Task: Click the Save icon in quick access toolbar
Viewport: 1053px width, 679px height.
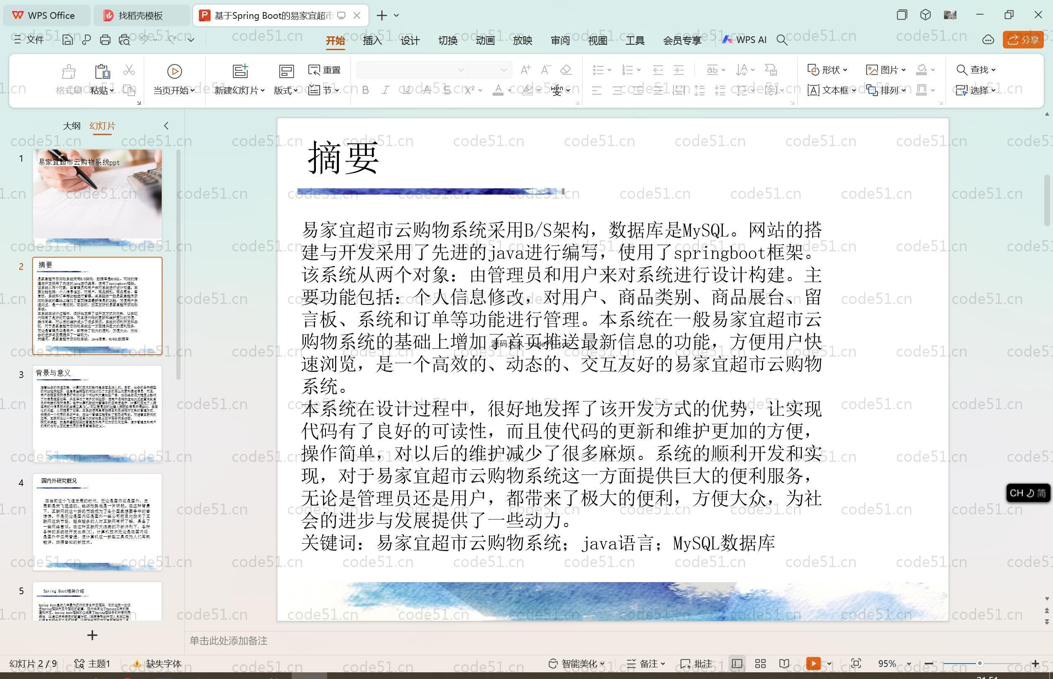Action: pyautogui.click(x=67, y=40)
